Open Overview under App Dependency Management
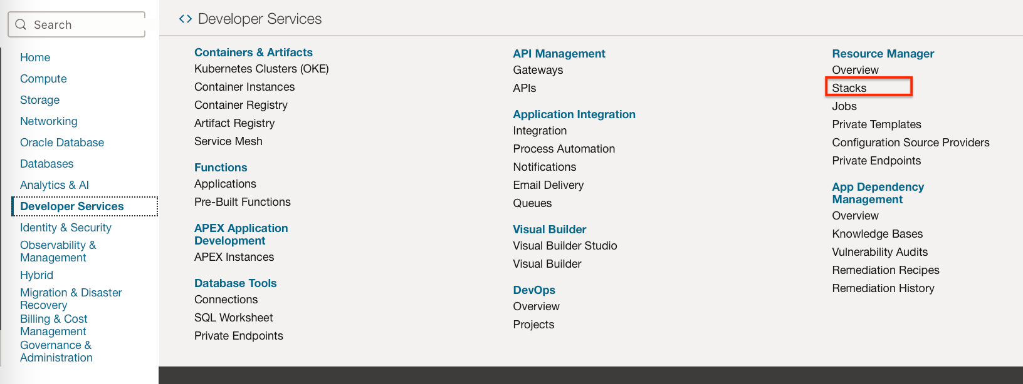 click(855, 216)
